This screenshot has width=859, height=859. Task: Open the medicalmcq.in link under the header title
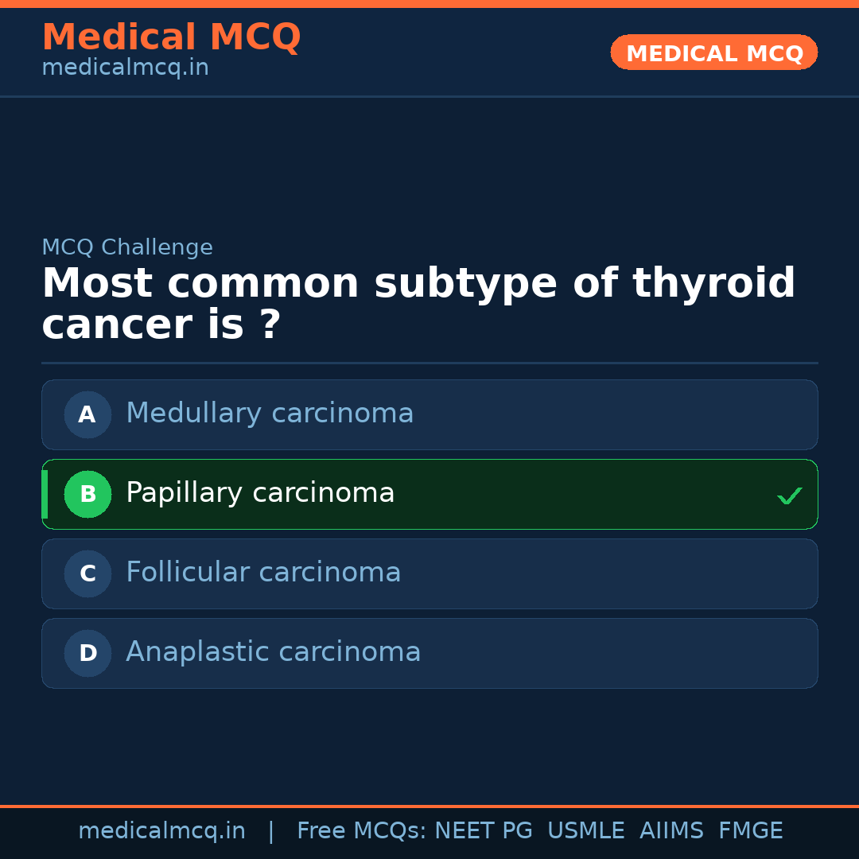[125, 68]
